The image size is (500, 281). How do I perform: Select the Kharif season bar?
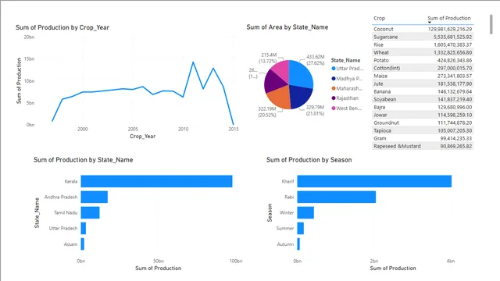374,181
